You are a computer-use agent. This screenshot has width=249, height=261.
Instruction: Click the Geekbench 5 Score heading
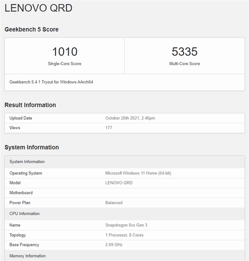(32, 30)
